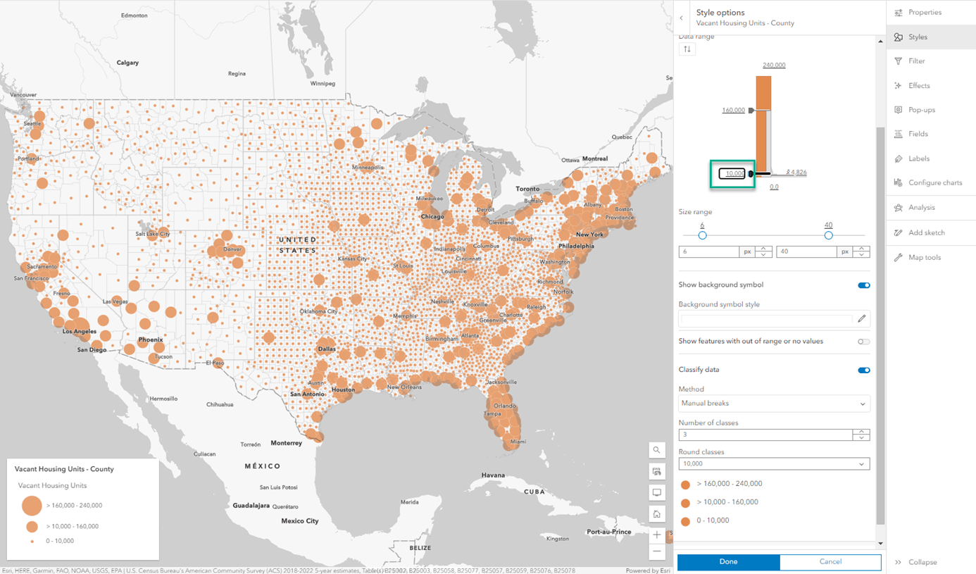Click the mean value 4,826 label
The height and width of the screenshot is (574, 976).
point(797,173)
